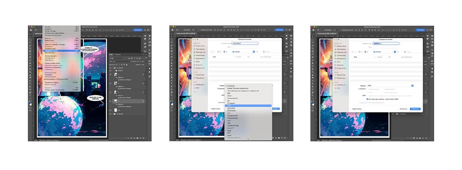Open "Экспортировать" submenu in left screenshot's File menu
462x170 pixels.
tap(61, 56)
